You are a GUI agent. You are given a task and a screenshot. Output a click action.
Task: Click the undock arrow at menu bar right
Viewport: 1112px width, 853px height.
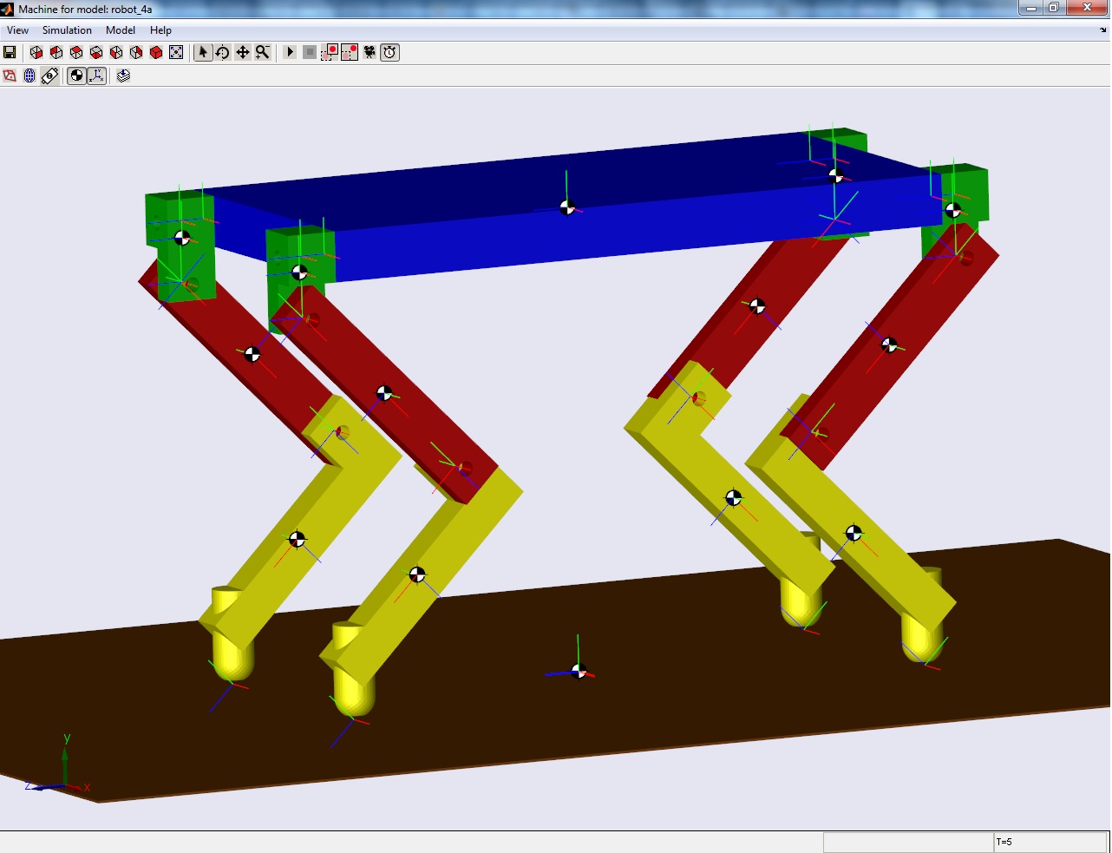click(1103, 30)
